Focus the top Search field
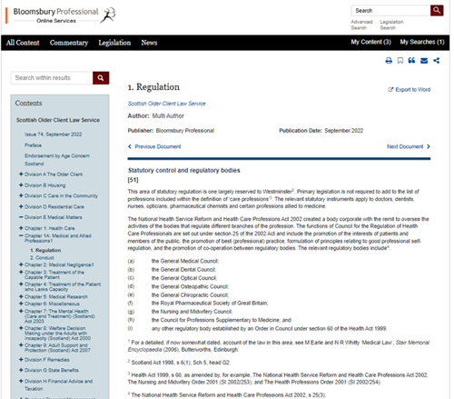 [x=390, y=11]
